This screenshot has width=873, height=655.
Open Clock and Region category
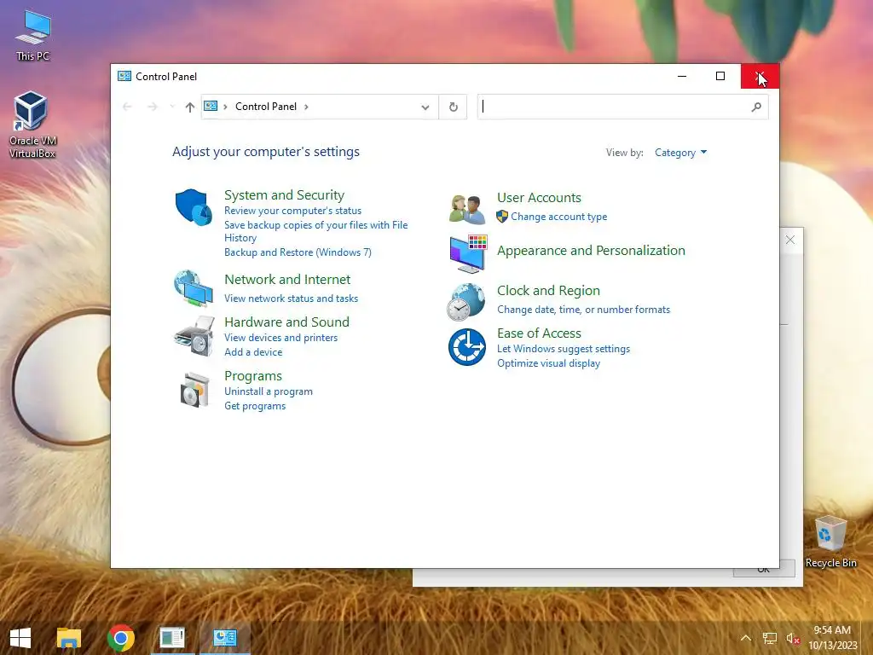tap(548, 291)
